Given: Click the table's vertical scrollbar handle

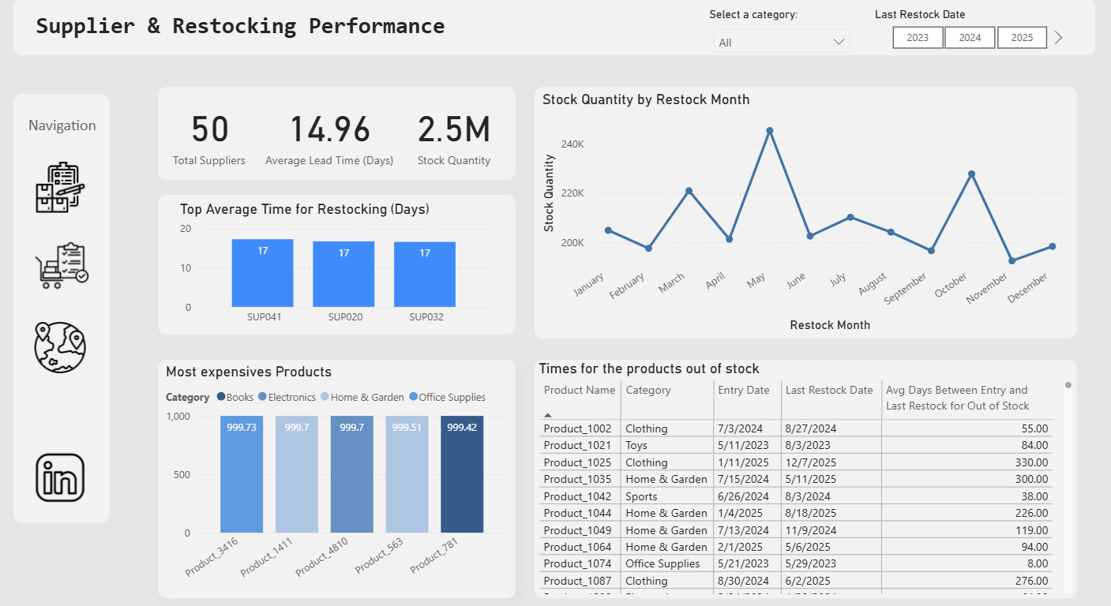Looking at the screenshot, I should tap(1068, 385).
